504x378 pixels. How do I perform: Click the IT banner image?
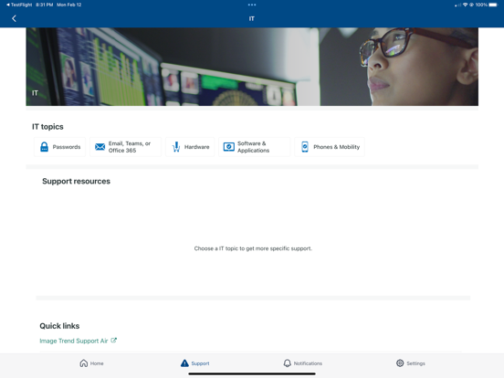click(x=252, y=67)
